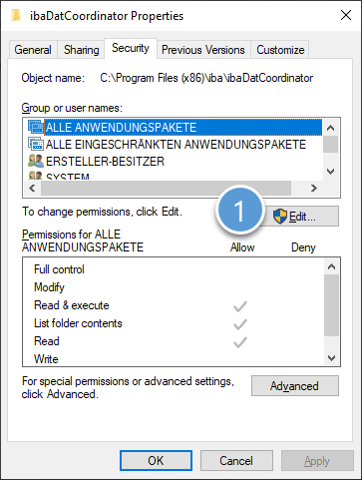The width and height of the screenshot is (362, 480).
Task: Click down arrow of group list scrollbar
Action: click(330, 172)
